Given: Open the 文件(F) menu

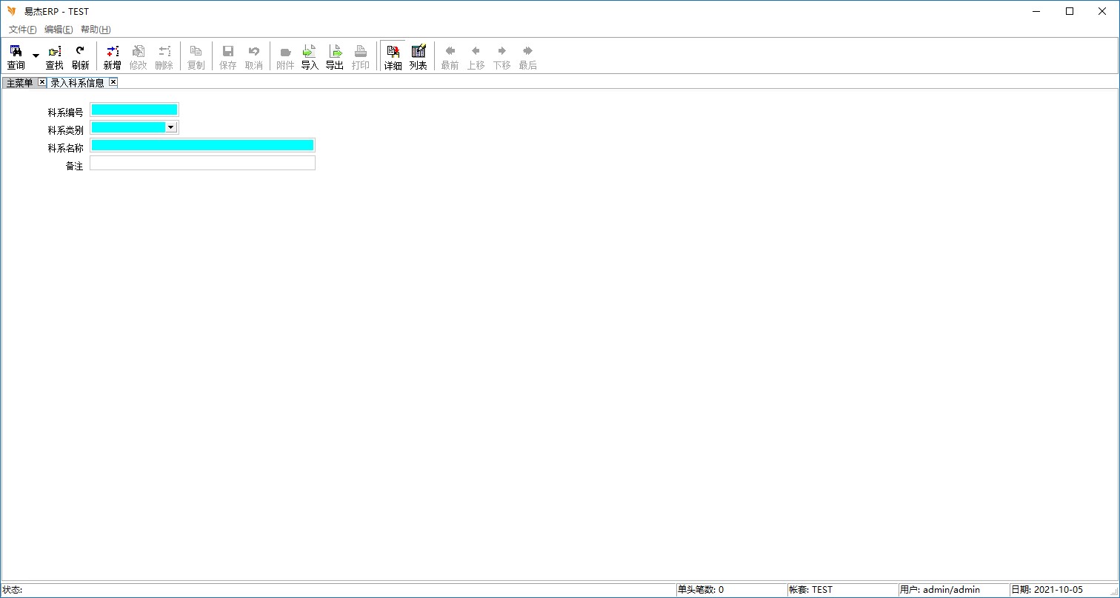Looking at the screenshot, I should tap(22, 30).
